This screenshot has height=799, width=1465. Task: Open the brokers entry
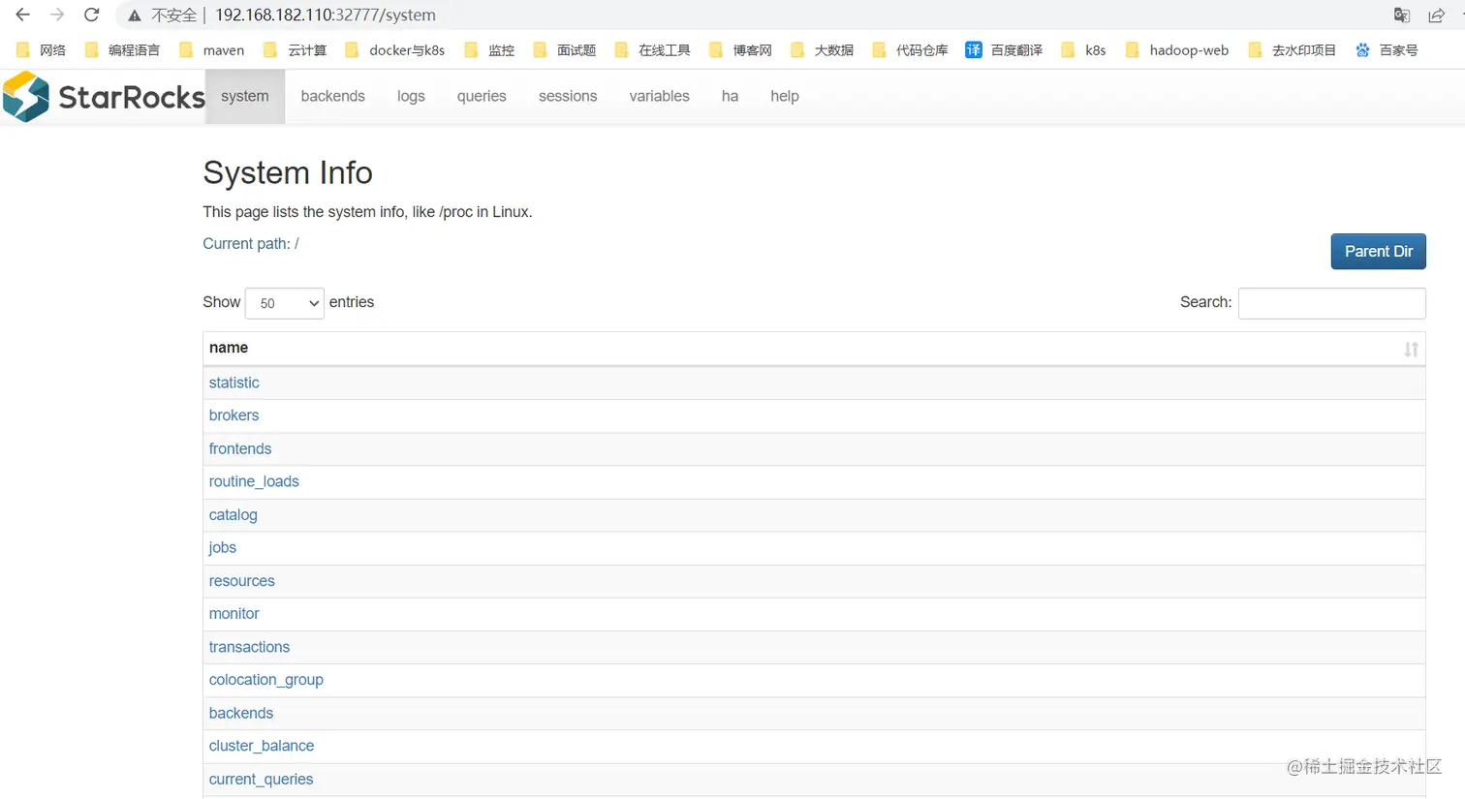[x=234, y=415]
